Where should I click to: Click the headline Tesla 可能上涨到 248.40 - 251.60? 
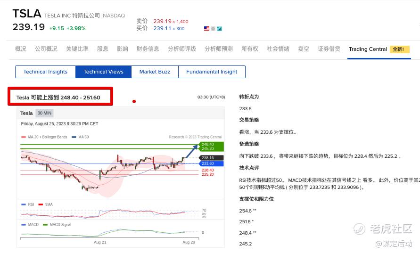pyautogui.click(x=58, y=98)
